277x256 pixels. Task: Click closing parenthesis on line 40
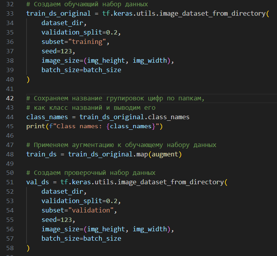pyautogui.click(x=28, y=80)
